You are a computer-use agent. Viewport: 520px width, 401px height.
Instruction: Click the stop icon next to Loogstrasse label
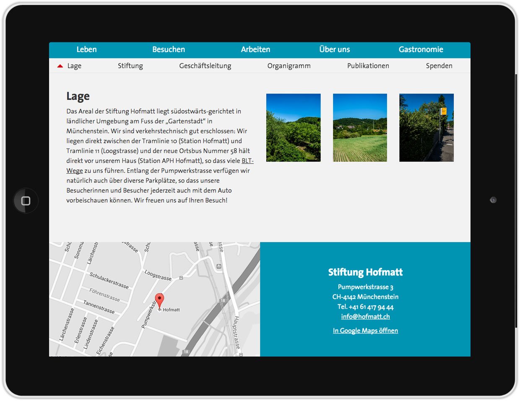pos(181,278)
